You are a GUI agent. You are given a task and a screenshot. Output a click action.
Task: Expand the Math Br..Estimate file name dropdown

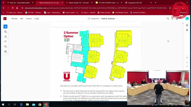click(x=117, y=19)
